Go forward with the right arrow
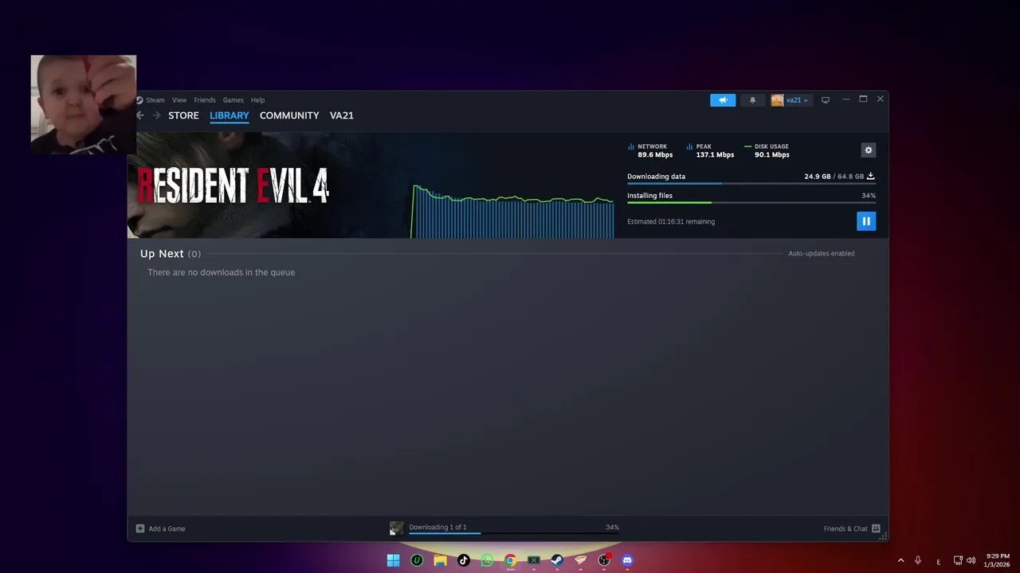The width and height of the screenshot is (1020, 573). point(156,115)
